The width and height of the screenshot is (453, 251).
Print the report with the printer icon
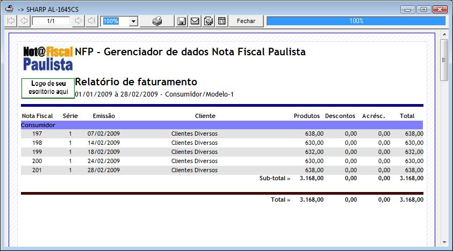157,21
